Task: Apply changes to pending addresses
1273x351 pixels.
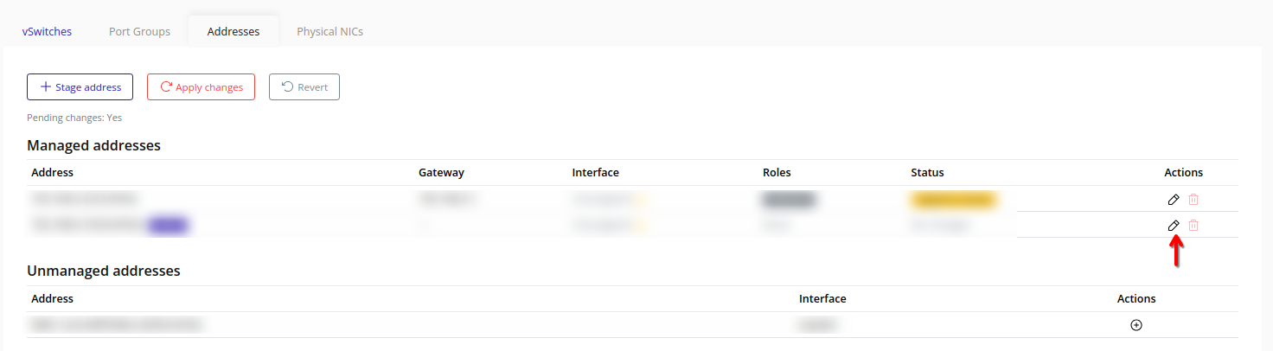Action: (x=201, y=87)
